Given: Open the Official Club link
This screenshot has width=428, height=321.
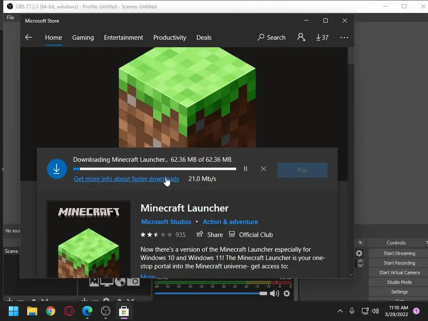Looking at the screenshot, I should pos(251,235).
